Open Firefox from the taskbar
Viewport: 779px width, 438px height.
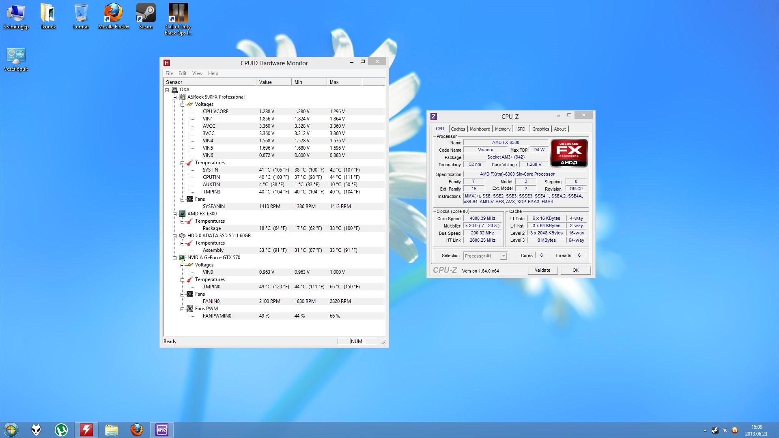137,430
